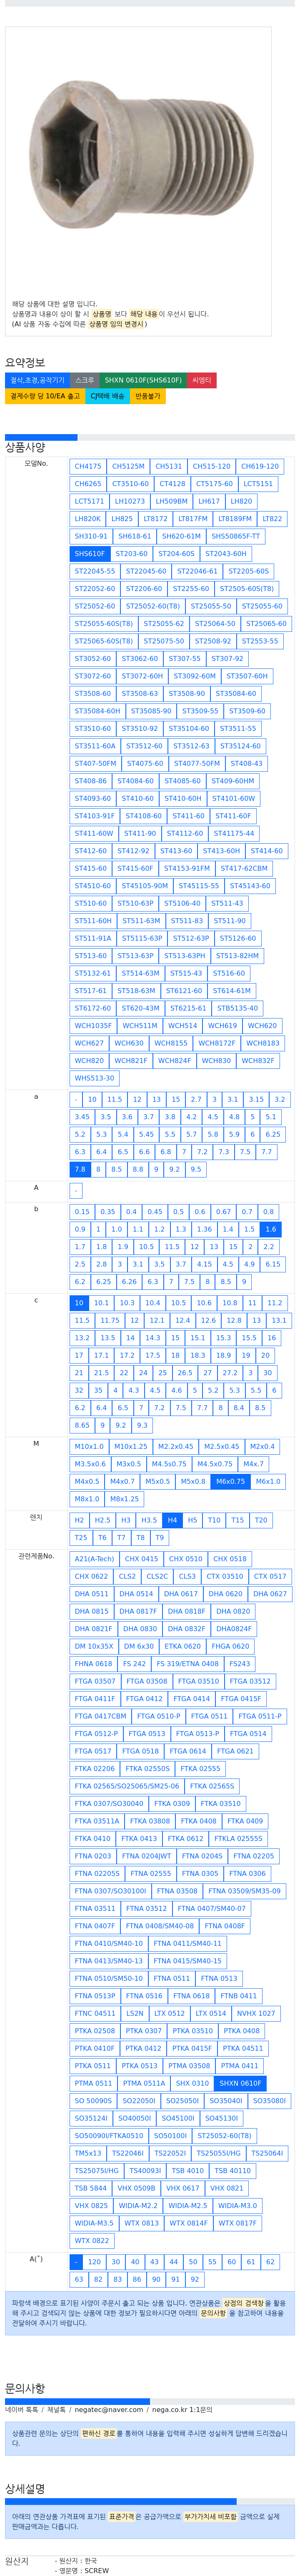Click the C택배 배송 delivery badge
Screen dimensions: 300x2576
108,396
